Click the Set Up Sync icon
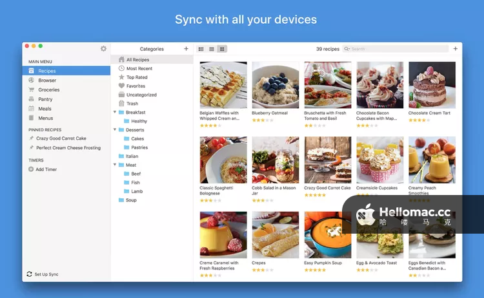 [x=30, y=274]
